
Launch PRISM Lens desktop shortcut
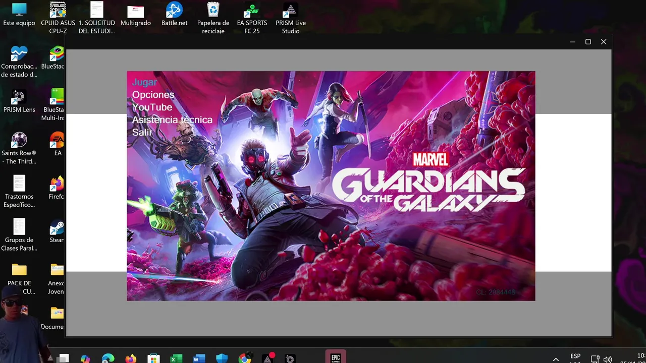click(19, 101)
